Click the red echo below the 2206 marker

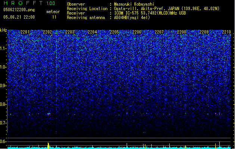coord(144,132)
